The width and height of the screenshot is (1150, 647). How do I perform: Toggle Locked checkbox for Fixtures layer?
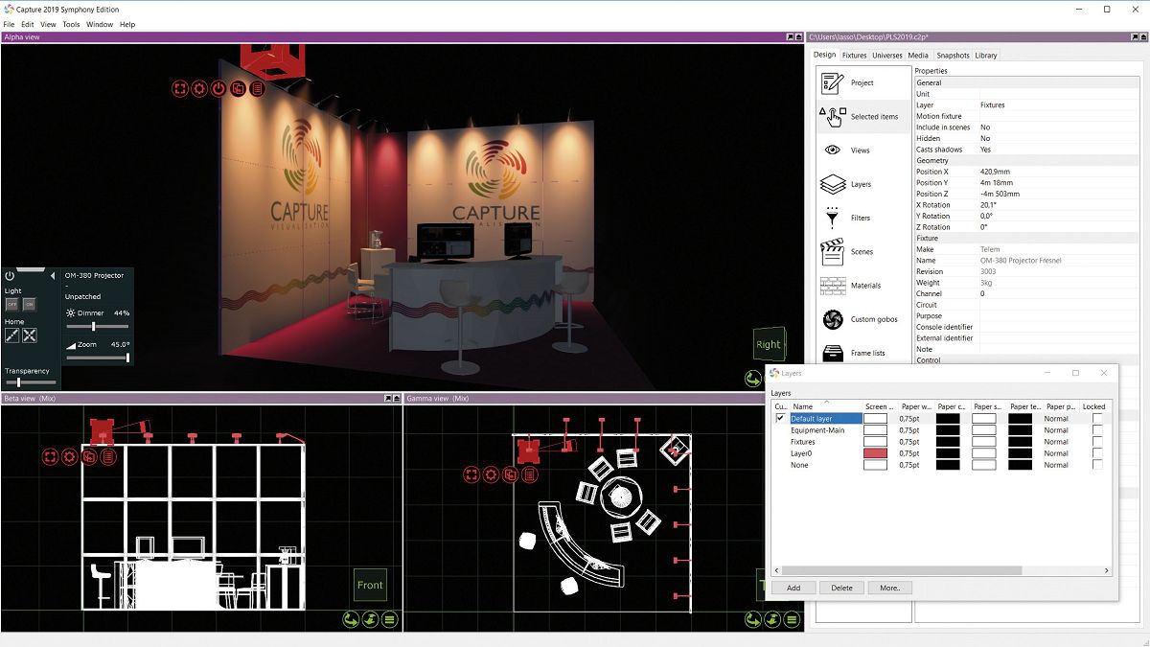(1097, 442)
